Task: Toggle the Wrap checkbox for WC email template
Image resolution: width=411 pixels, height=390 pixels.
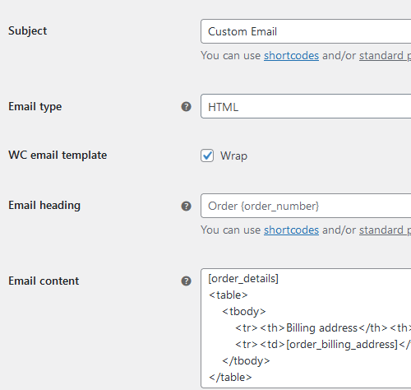Action: (207, 156)
